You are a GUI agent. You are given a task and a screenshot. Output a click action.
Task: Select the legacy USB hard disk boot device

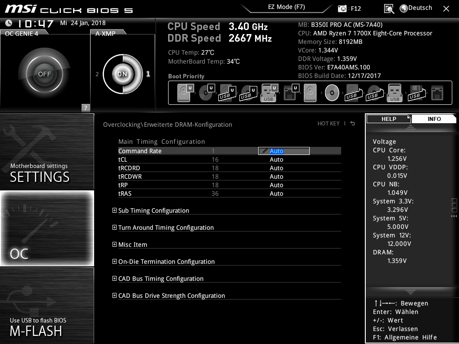click(353, 93)
